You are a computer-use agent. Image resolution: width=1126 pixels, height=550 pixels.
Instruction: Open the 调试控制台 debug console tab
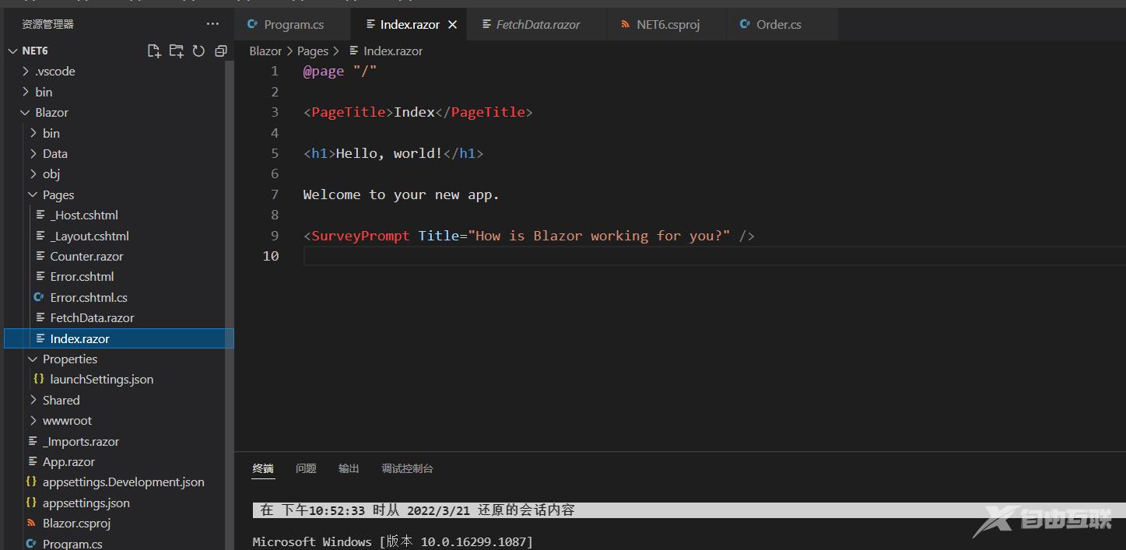coord(407,468)
